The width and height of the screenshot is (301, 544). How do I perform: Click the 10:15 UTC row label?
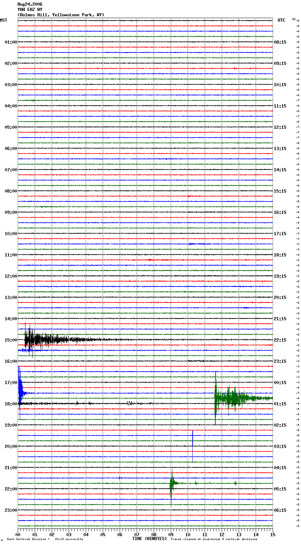pos(280,85)
